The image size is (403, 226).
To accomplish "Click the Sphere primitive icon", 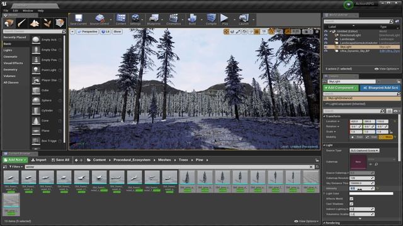I will [36, 100].
